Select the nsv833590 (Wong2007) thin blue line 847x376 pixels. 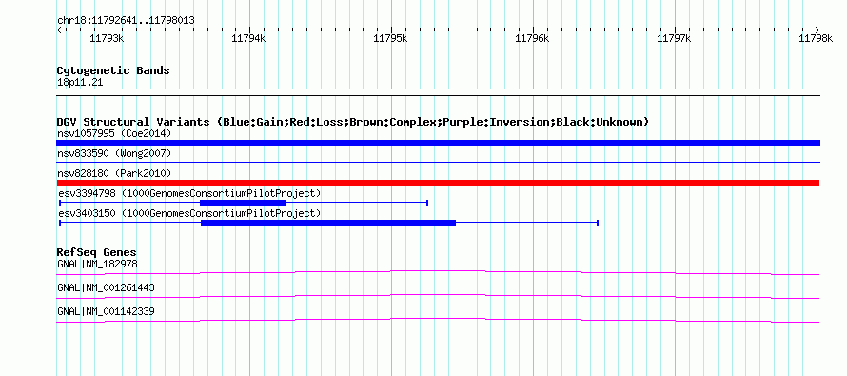coord(438,162)
